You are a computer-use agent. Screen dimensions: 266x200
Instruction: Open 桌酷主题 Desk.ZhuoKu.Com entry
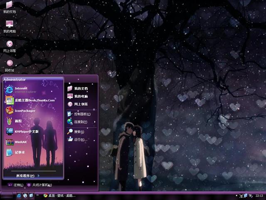click(30, 100)
